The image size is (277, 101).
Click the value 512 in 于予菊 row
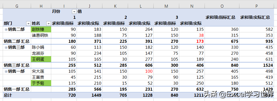click(x=269, y=83)
